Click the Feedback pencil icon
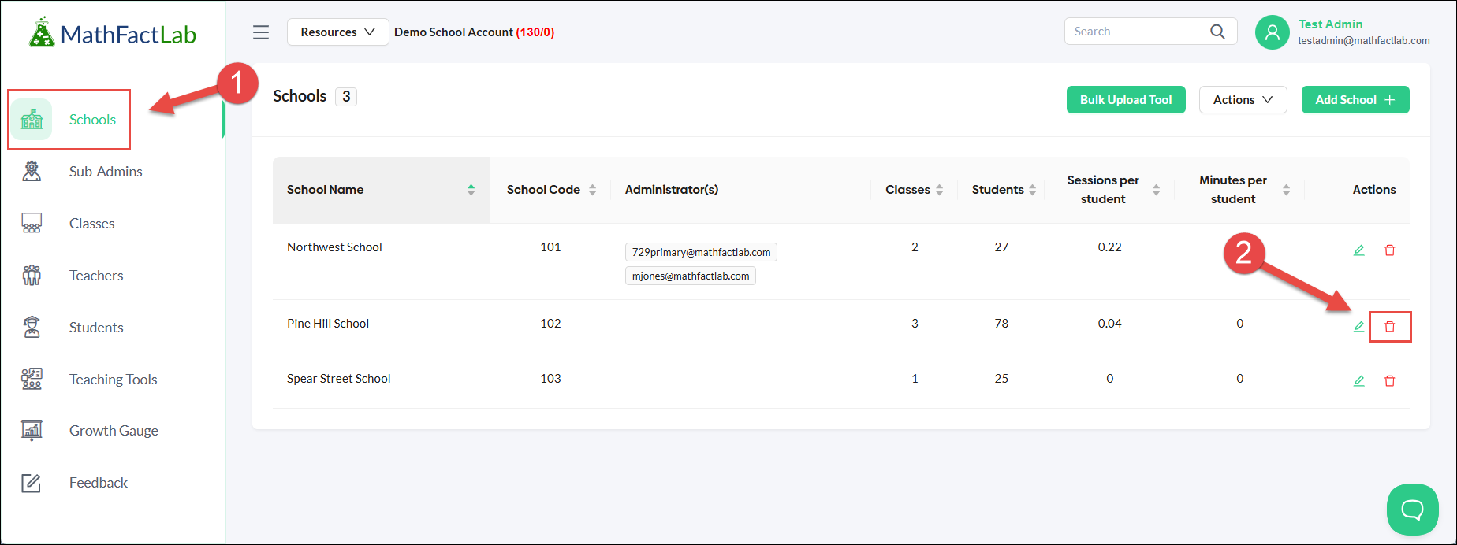Image resolution: width=1457 pixels, height=545 pixels. [x=32, y=482]
